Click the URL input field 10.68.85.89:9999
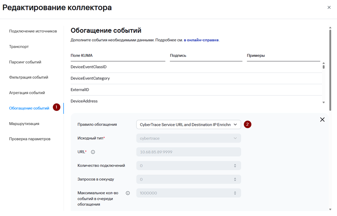The height and width of the screenshot is (216, 337). point(188,152)
